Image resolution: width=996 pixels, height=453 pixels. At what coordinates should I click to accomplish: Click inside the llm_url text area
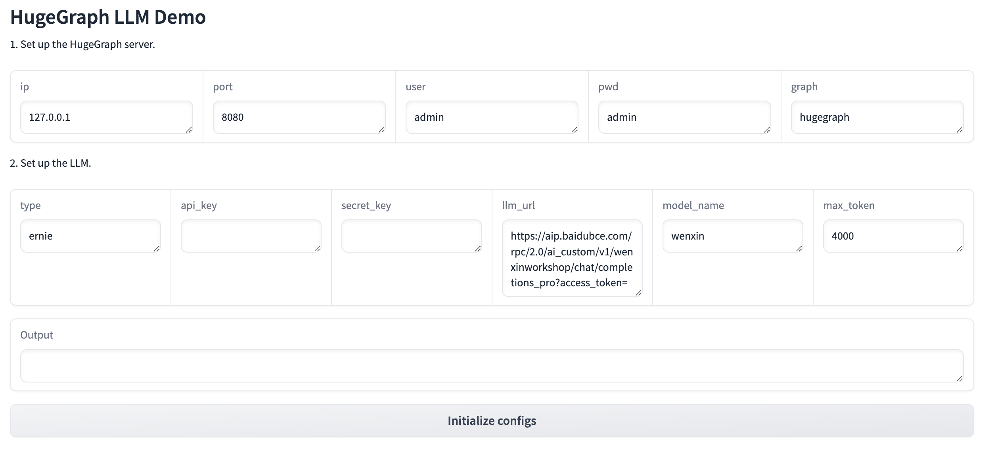tap(572, 258)
